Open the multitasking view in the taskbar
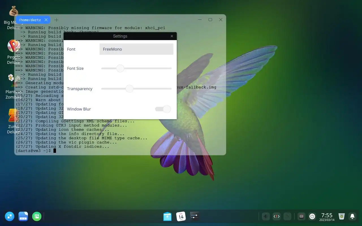The image size is (362, 226). pyautogui.click(x=23, y=216)
